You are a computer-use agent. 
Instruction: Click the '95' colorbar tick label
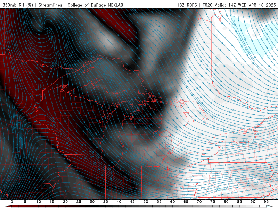[x=266, y=202]
